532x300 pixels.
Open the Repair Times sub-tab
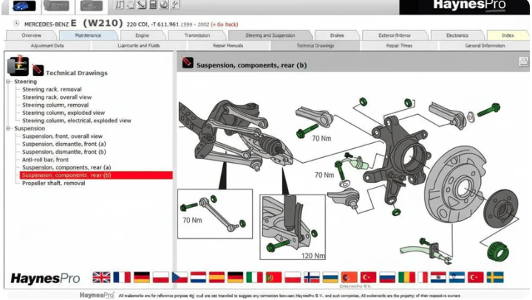(399, 46)
